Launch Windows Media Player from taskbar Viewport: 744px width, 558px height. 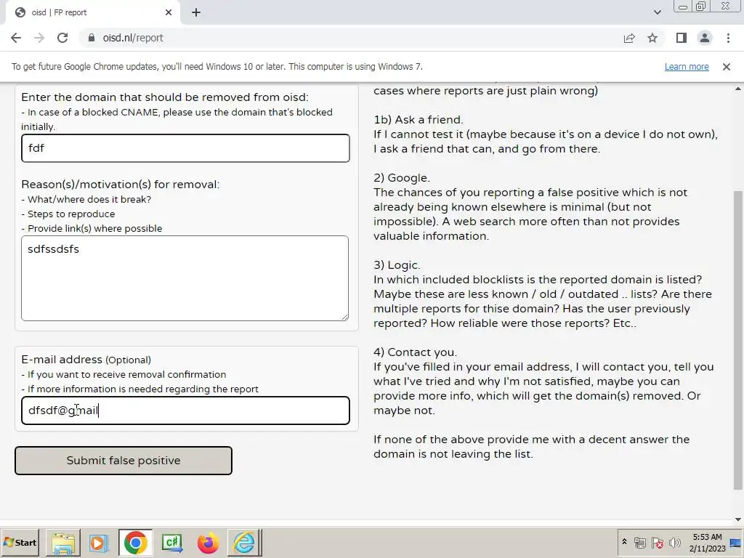coord(99,542)
